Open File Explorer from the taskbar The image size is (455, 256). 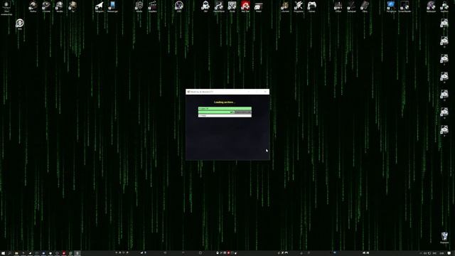tap(16, 253)
